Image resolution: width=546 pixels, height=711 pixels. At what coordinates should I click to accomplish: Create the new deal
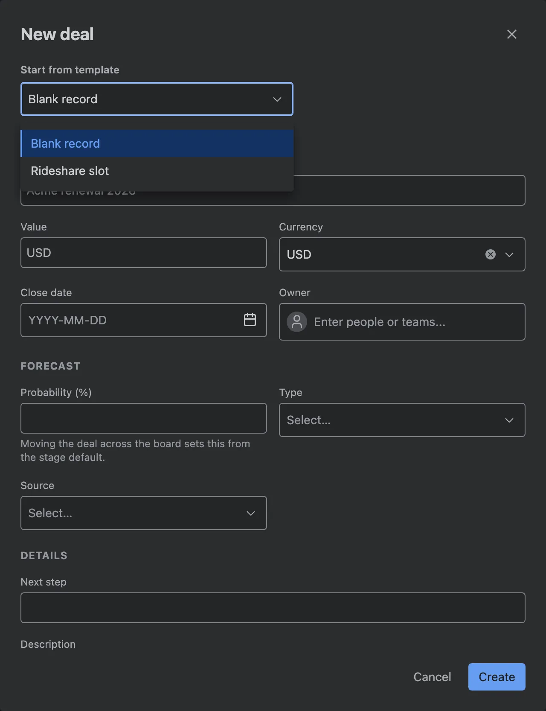[497, 677]
